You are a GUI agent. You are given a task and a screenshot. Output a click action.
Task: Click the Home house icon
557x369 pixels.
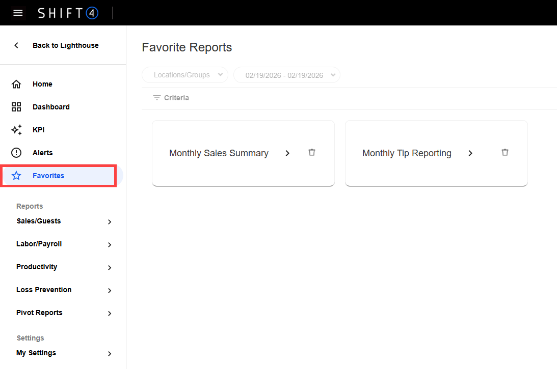[x=16, y=84]
